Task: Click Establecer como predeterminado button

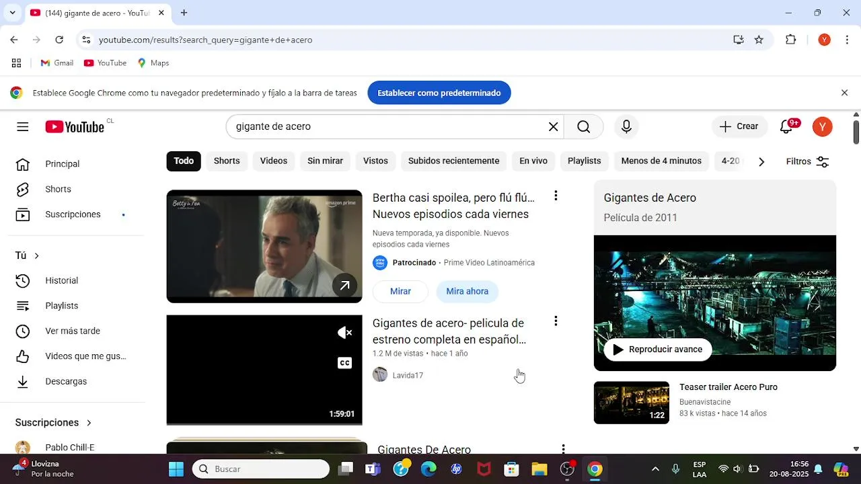Action: 439,93
